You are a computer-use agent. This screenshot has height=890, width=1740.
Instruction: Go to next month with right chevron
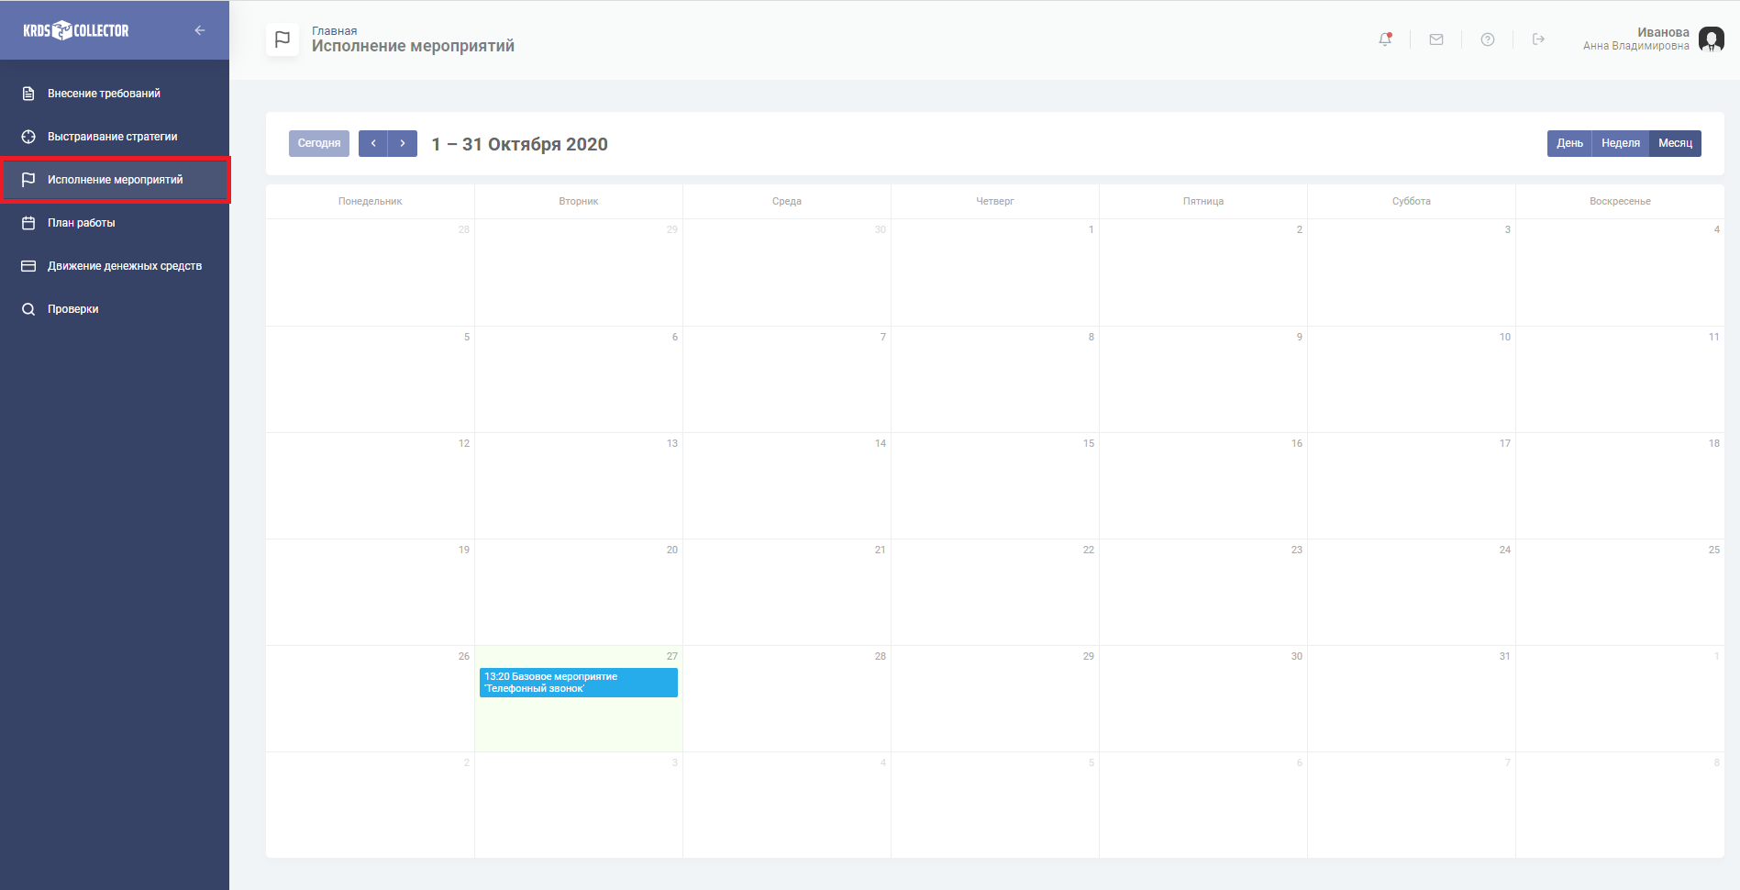pos(403,143)
